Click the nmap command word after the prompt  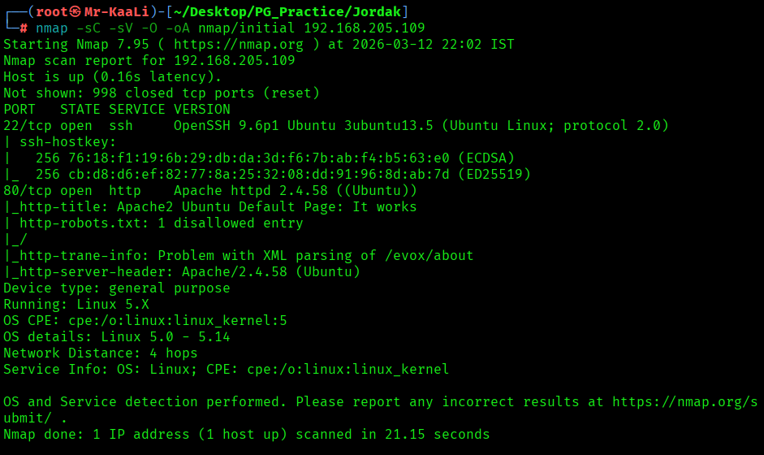click(x=52, y=28)
